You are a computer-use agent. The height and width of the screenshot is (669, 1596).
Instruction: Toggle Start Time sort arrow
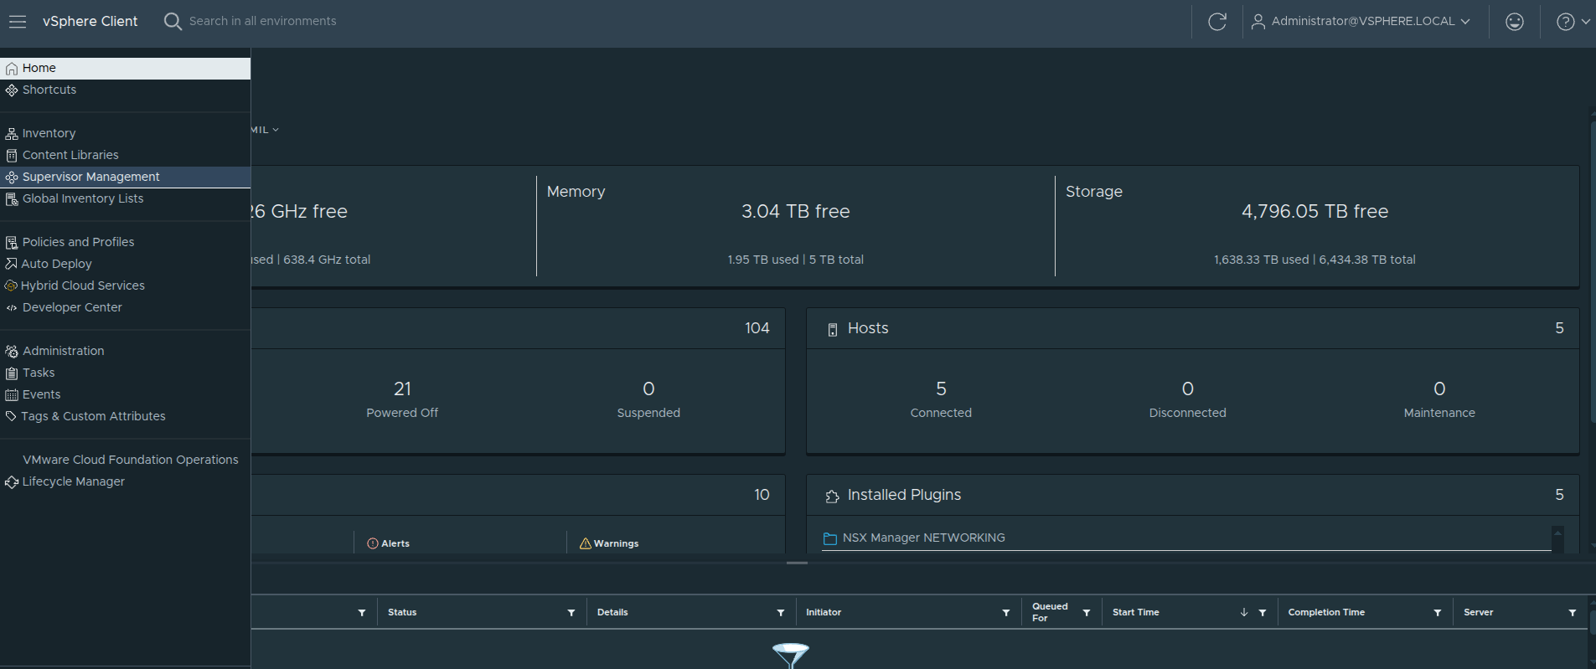(1244, 613)
